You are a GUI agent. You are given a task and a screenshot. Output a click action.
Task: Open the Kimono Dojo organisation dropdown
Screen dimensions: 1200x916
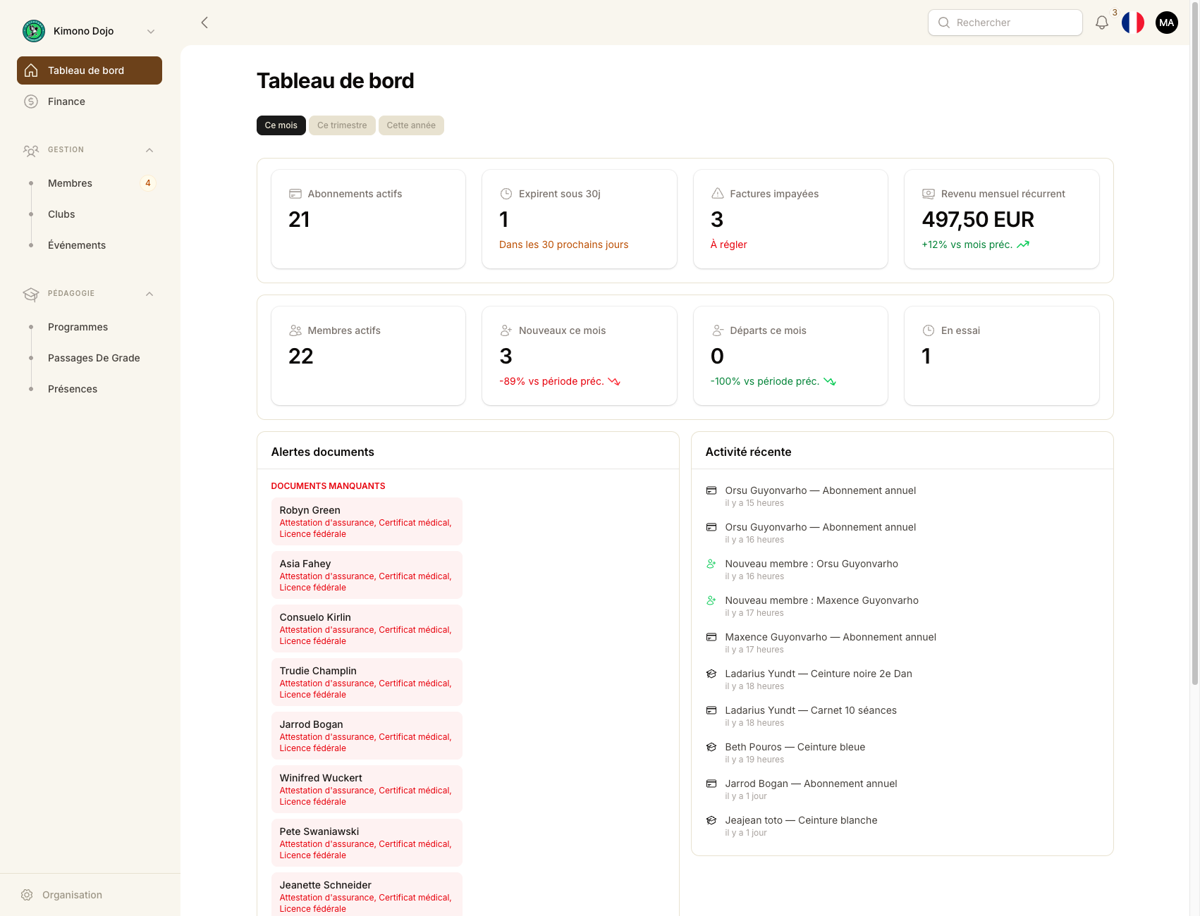(150, 31)
